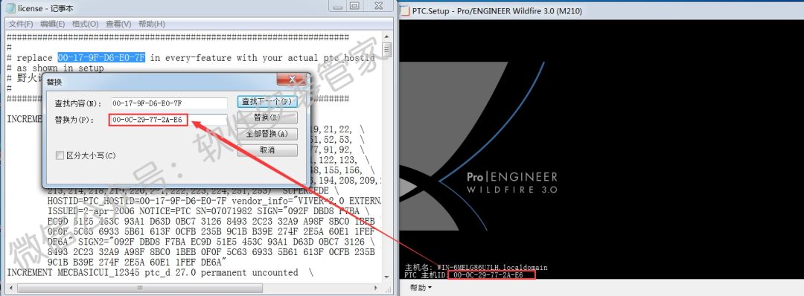Open the 编辑(E) menu
This screenshot has height=296, width=804.
click(x=53, y=24)
